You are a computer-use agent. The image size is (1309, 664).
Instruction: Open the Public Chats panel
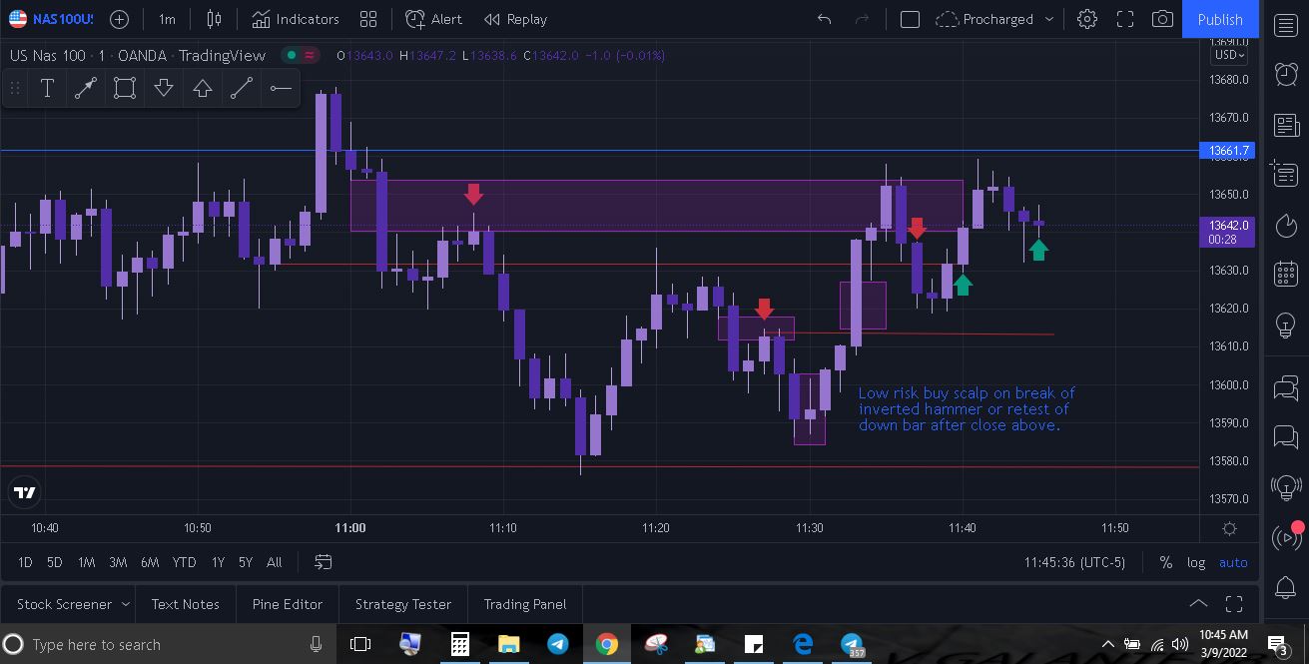(x=1286, y=387)
